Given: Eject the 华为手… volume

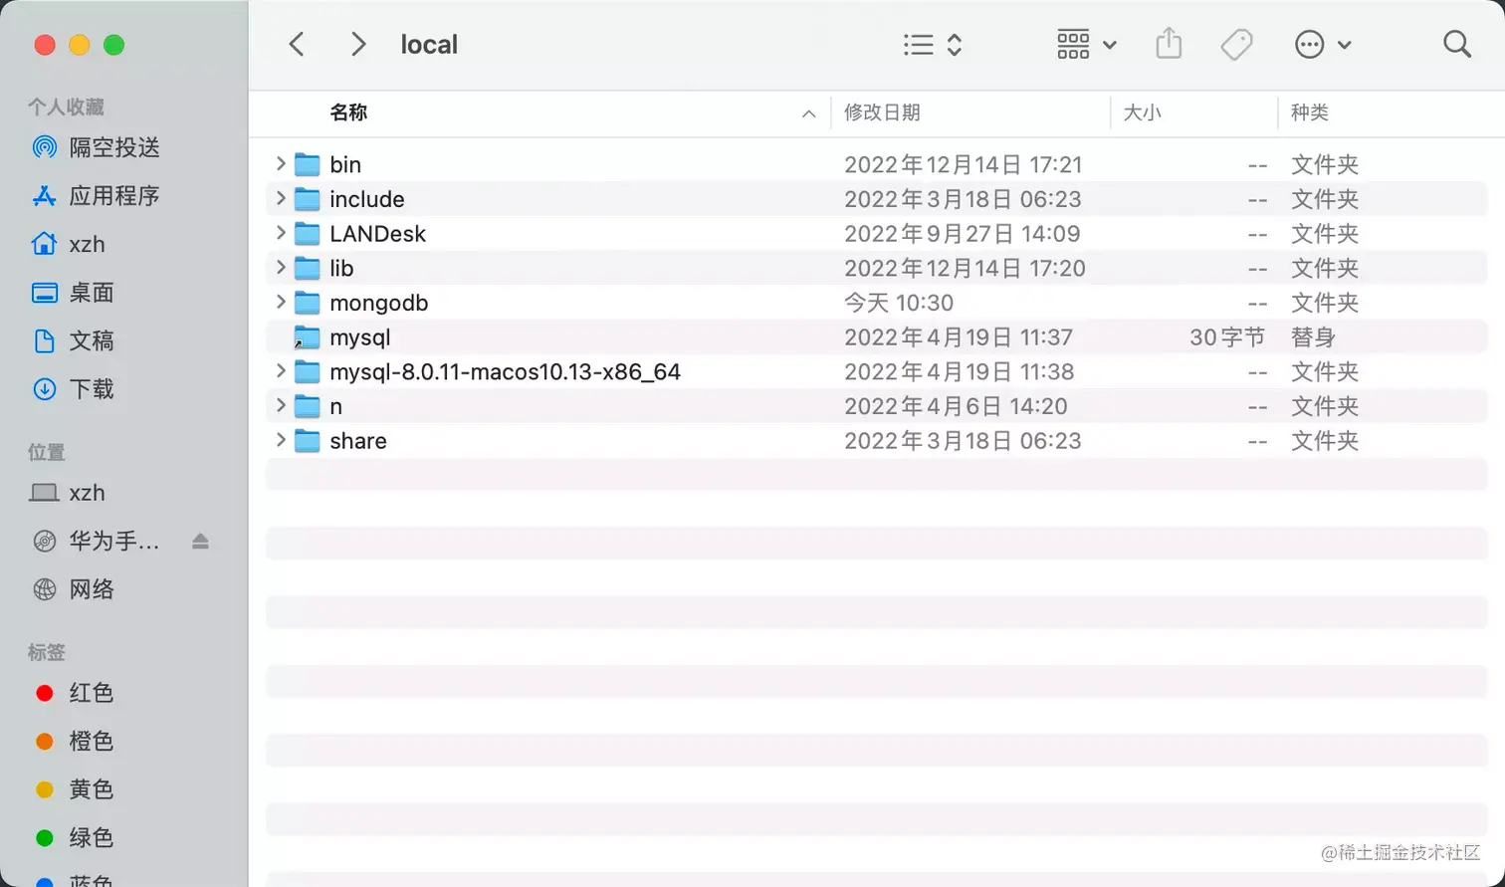Looking at the screenshot, I should point(200,541).
